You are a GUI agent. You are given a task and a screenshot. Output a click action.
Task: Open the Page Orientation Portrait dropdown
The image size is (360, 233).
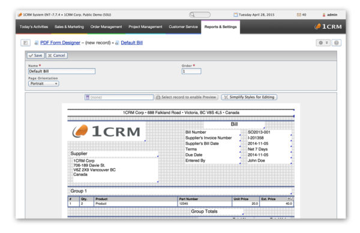coord(44,84)
